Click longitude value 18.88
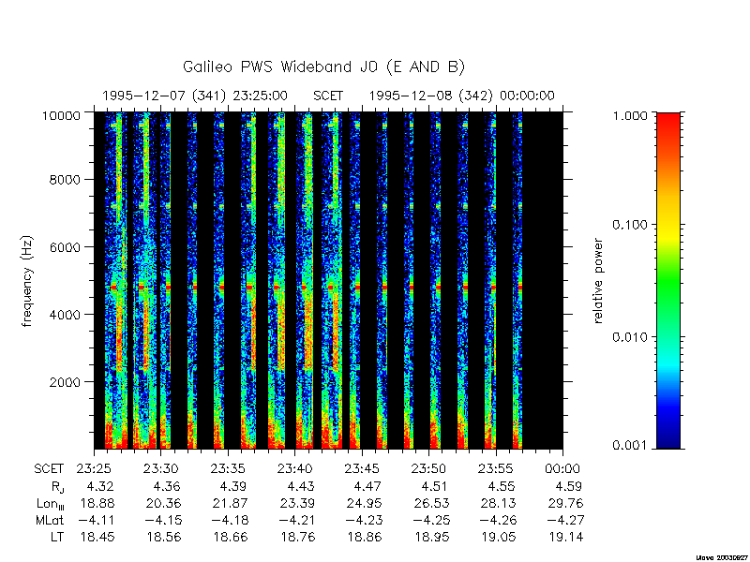 pyautogui.click(x=97, y=503)
